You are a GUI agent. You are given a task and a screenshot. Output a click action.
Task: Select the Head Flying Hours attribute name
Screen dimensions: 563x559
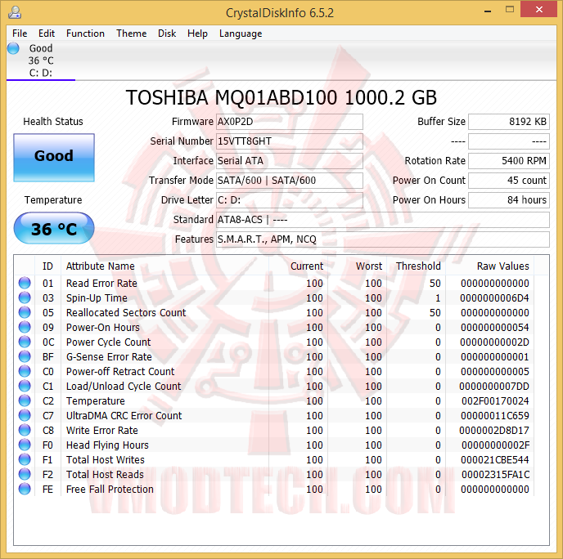tap(107, 445)
